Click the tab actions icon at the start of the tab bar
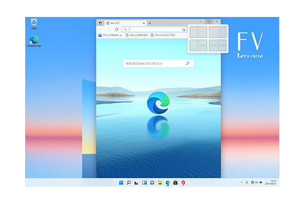This screenshot has width=304, height=203. [100, 23]
